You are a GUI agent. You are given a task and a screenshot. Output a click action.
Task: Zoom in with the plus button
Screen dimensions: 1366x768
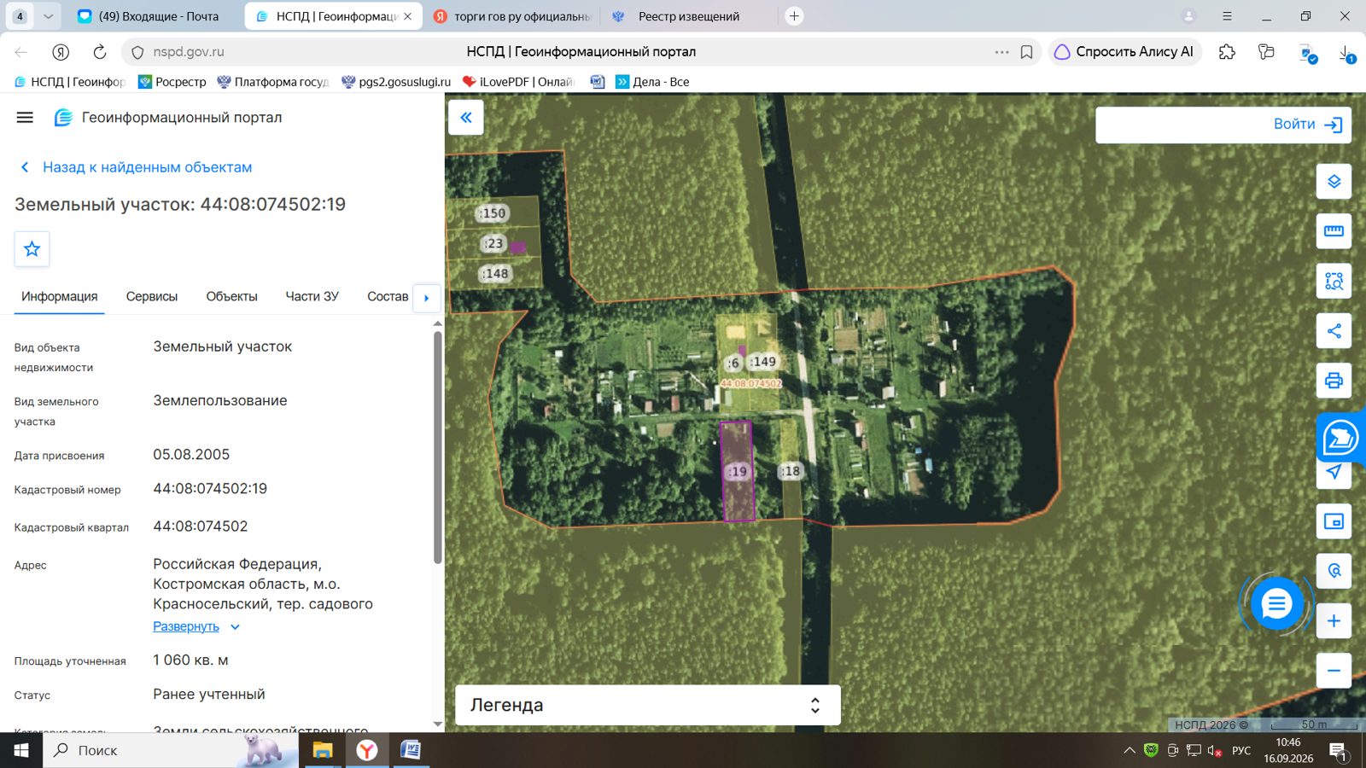click(1334, 621)
